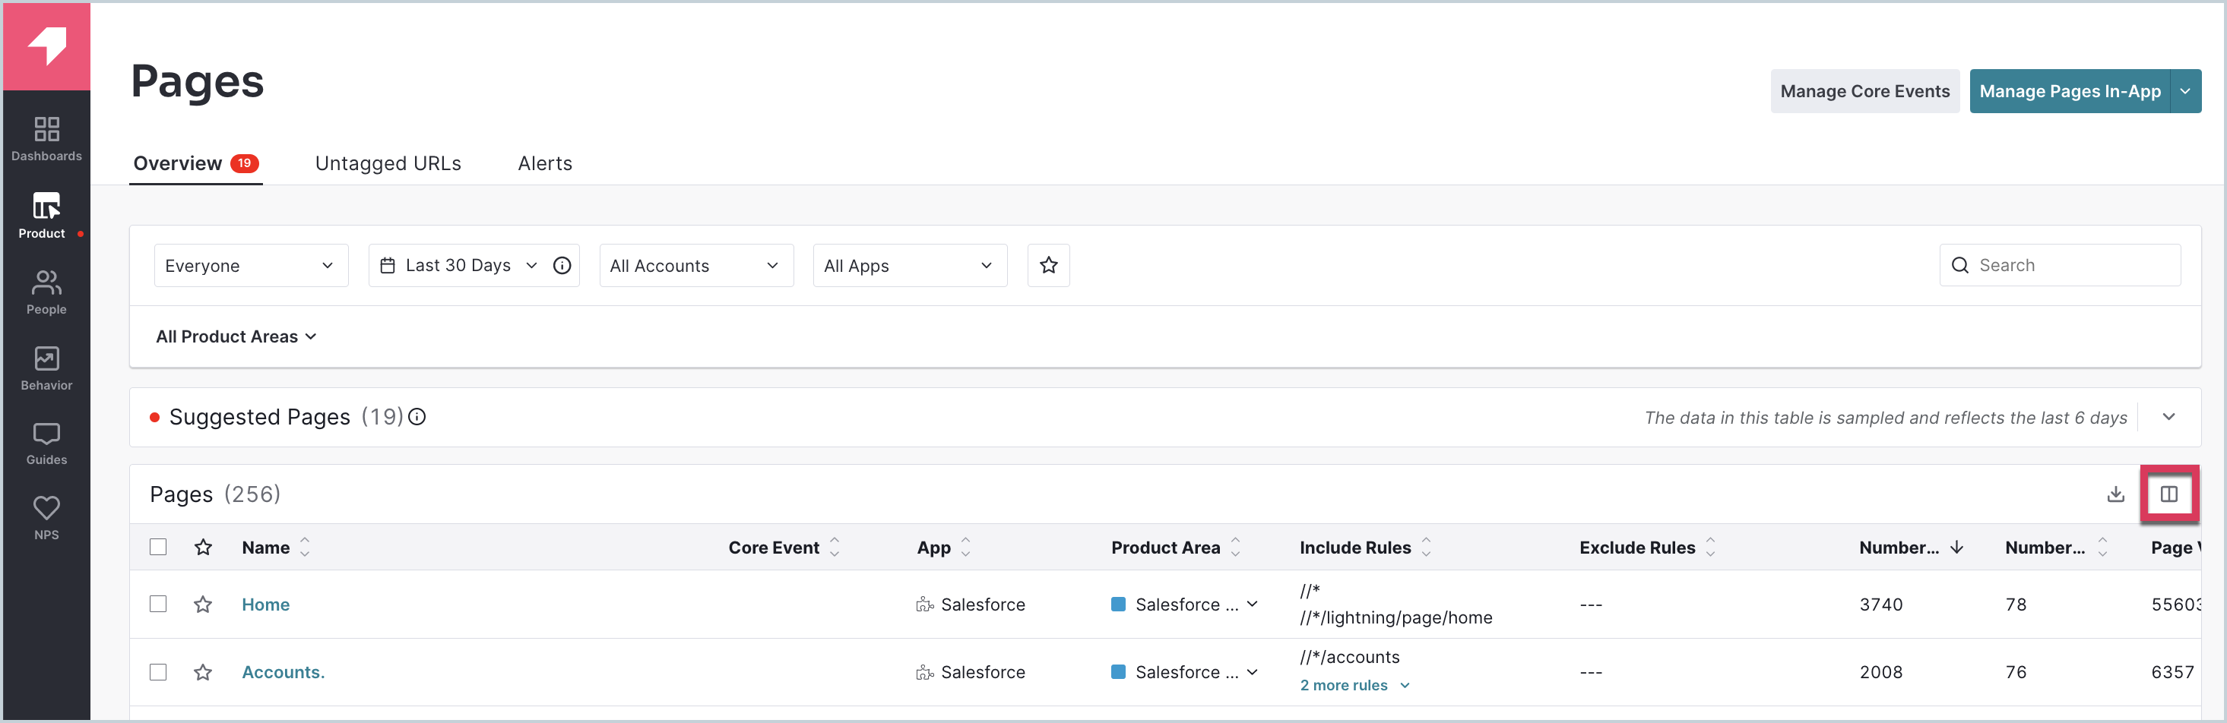Click the Salesforce app cell in Home row
This screenshot has width=2227, height=723.
(x=971, y=605)
